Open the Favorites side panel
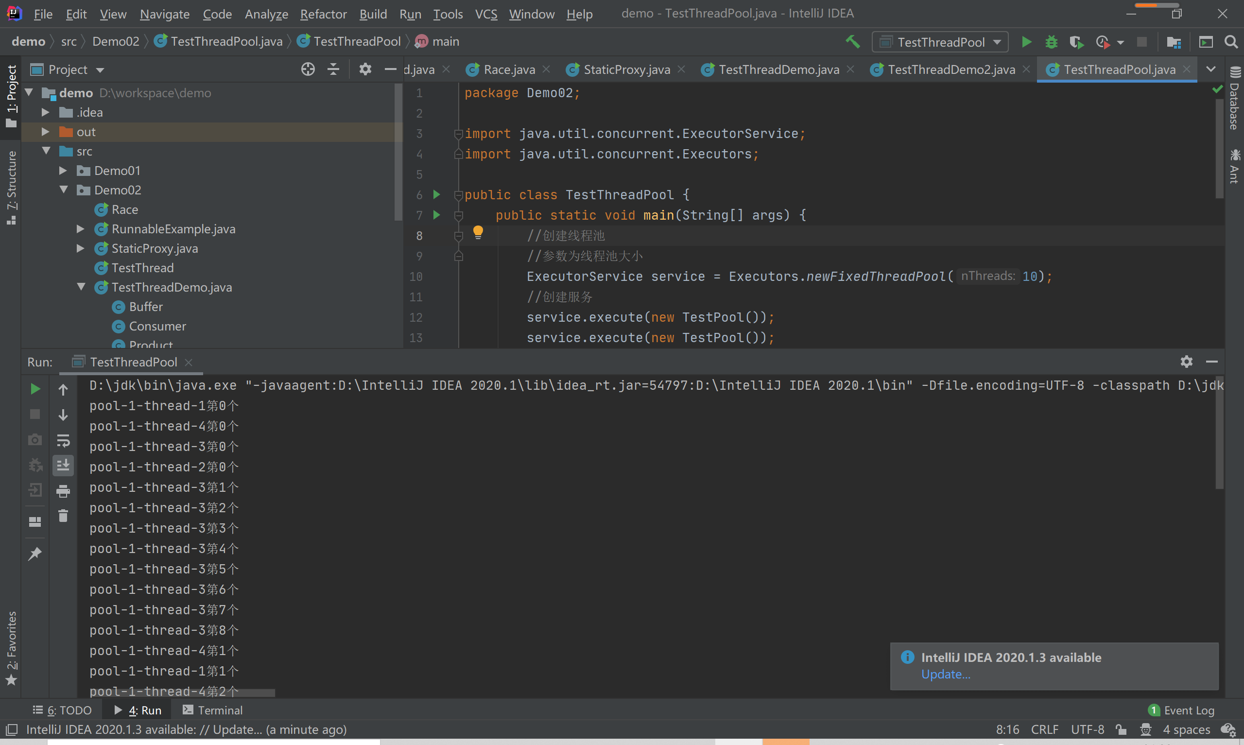Image resolution: width=1244 pixels, height=745 pixels. 11,648
